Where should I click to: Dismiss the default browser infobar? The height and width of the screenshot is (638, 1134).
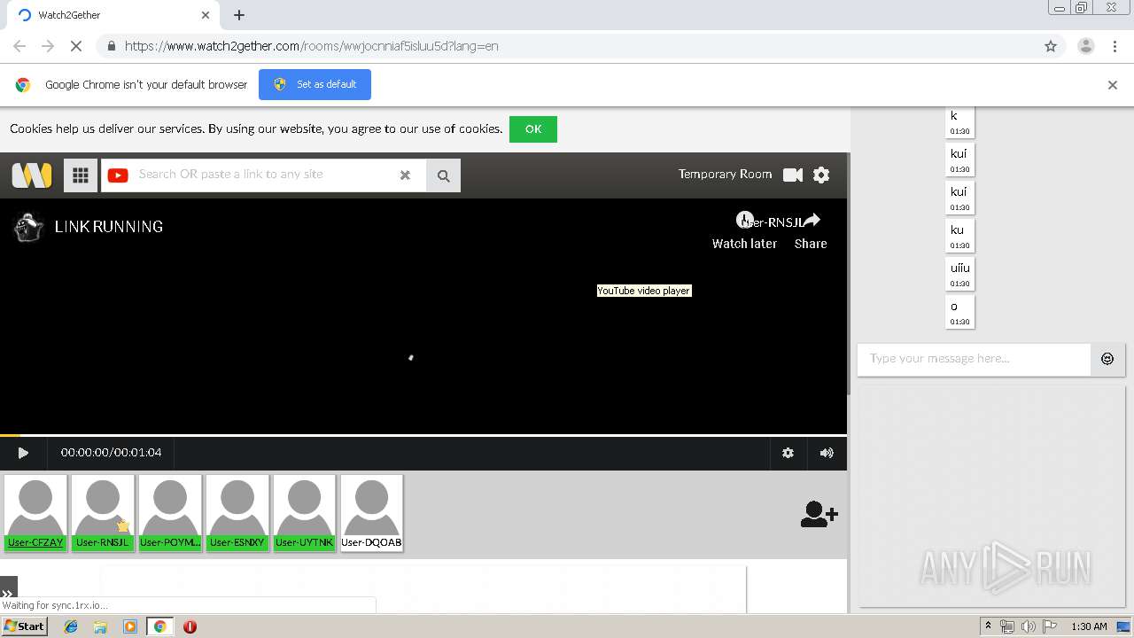[x=1113, y=85]
